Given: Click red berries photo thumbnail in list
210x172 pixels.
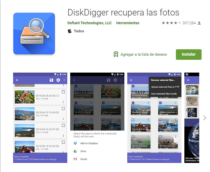Looking at the screenshot, I should [25, 97].
